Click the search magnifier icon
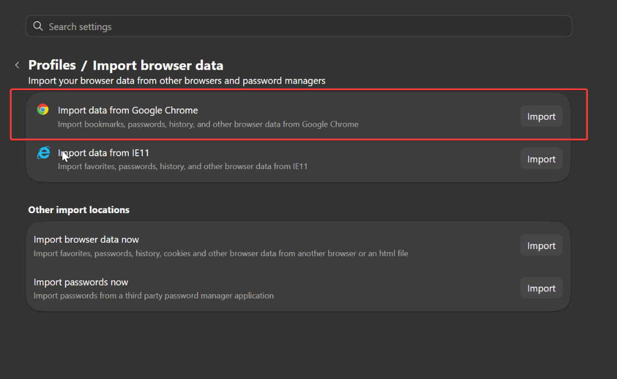This screenshot has width=617, height=379. click(38, 26)
